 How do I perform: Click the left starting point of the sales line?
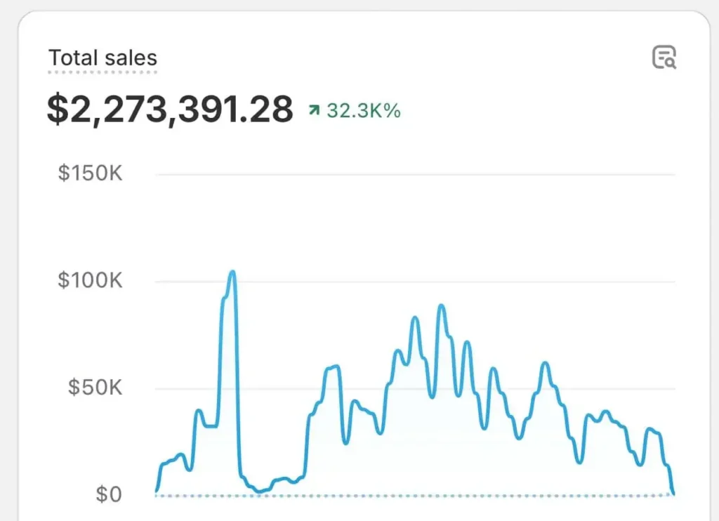[x=157, y=491]
